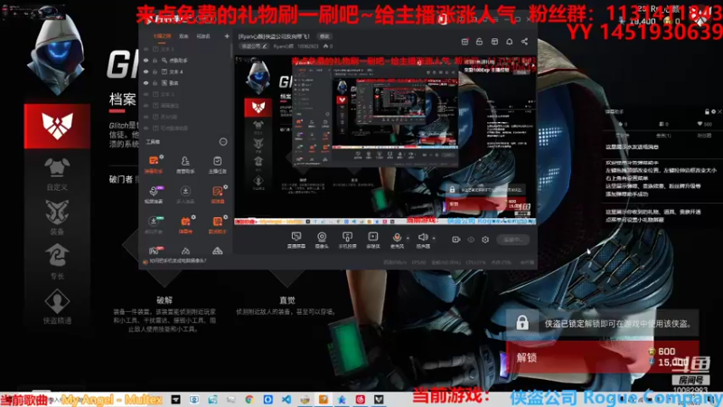723x407 pixels.
Task: Click the layer list scrollbar in streaming app
Action: click(231, 51)
